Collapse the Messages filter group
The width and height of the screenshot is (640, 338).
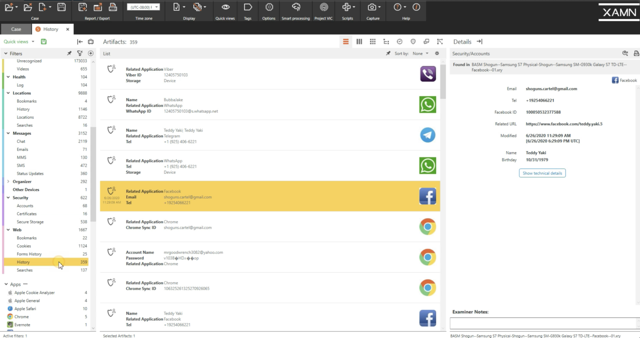tap(8, 133)
